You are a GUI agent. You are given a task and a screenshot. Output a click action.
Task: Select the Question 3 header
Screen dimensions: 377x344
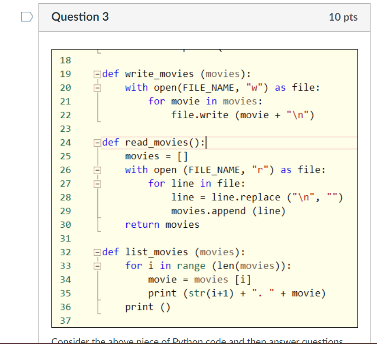pos(79,17)
